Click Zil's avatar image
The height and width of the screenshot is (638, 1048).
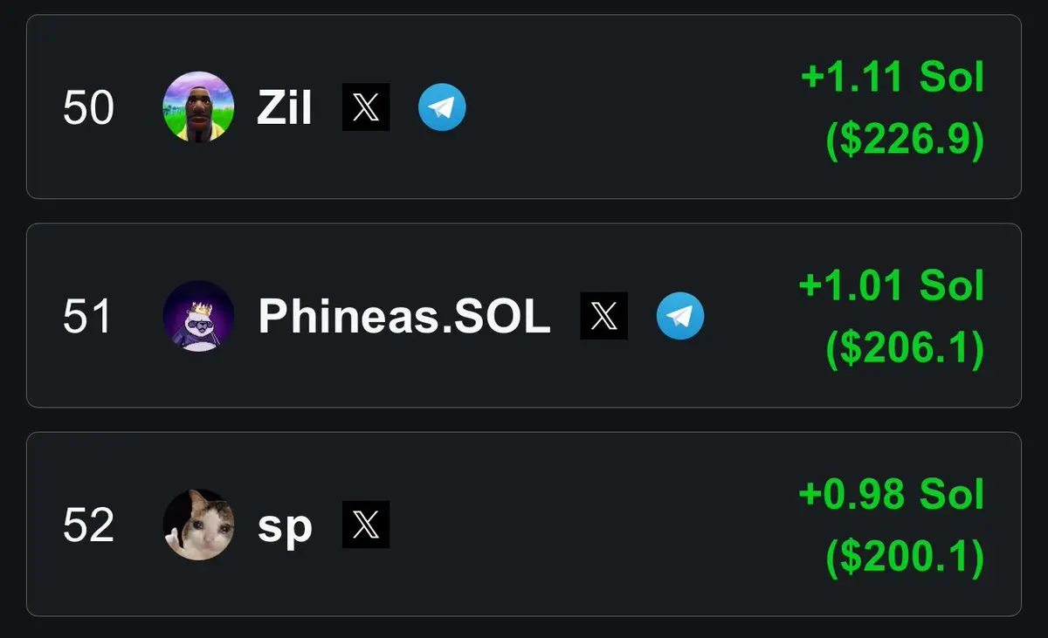coord(198,107)
